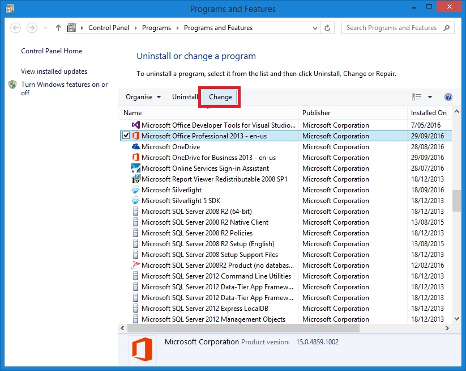Click horizontal scrollbar right arrow
The image size is (466, 371).
[x=447, y=328]
